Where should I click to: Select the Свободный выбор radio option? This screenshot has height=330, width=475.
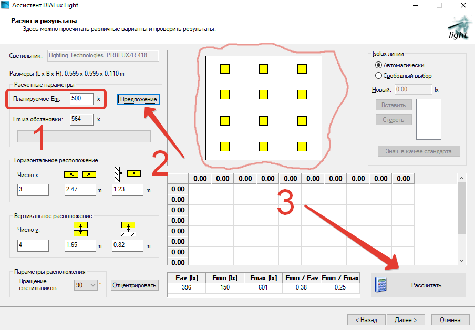[x=379, y=76]
